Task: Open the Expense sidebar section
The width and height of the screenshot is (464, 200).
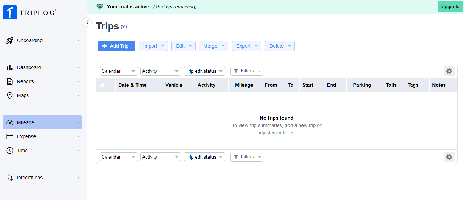Action: tap(42, 136)
